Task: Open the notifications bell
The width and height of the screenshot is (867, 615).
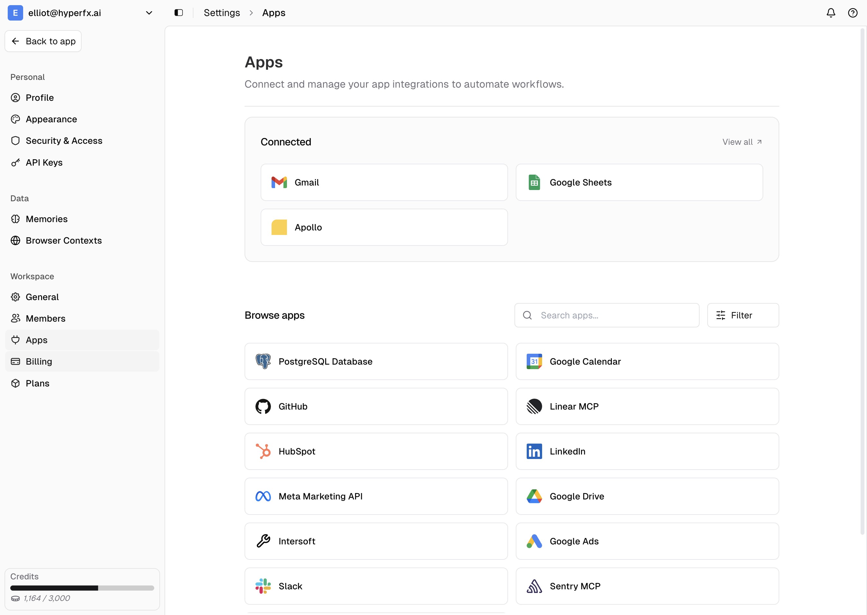Action: 830,13
